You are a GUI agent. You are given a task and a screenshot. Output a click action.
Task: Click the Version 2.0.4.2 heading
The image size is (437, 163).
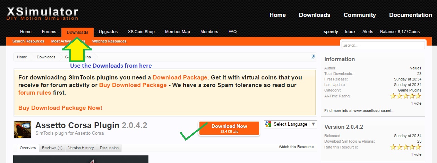point(344,127)
